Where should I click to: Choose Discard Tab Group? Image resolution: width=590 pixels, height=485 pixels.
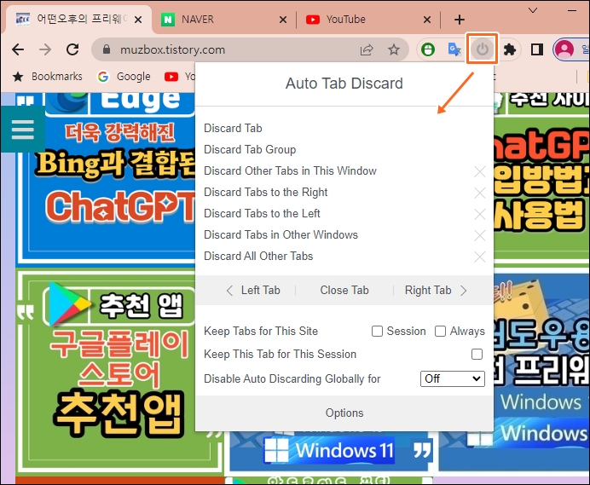[250, 150]
